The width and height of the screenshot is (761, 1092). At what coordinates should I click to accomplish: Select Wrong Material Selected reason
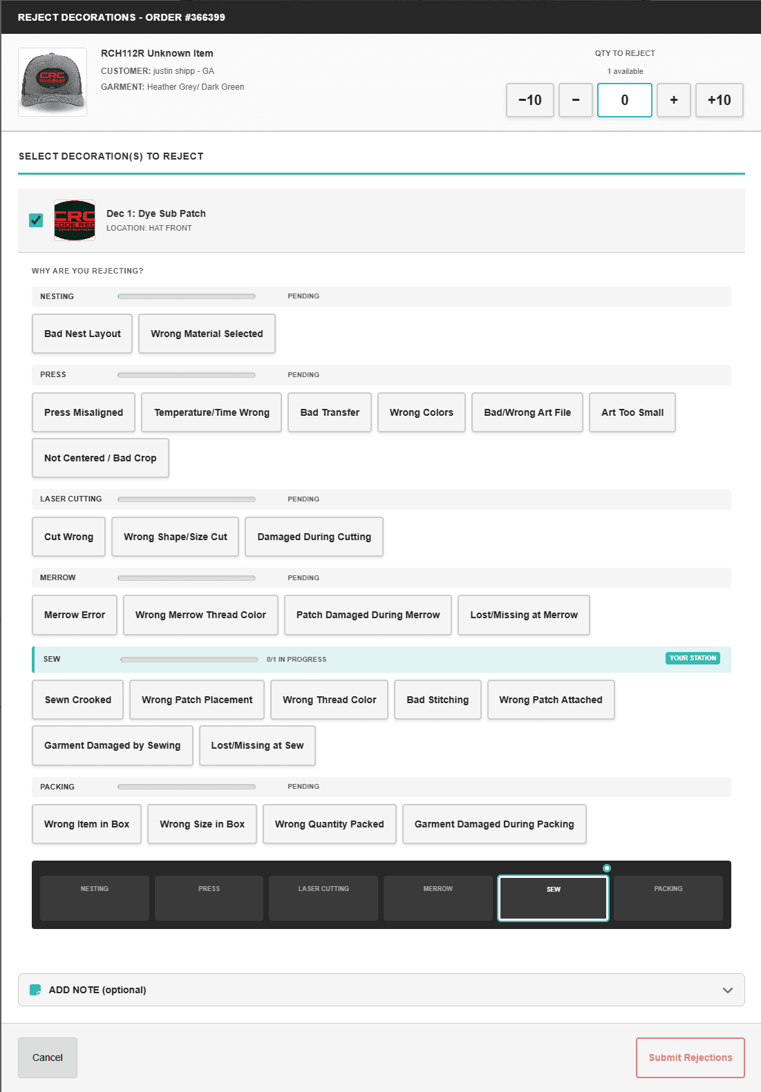click(x=207, y=334)
